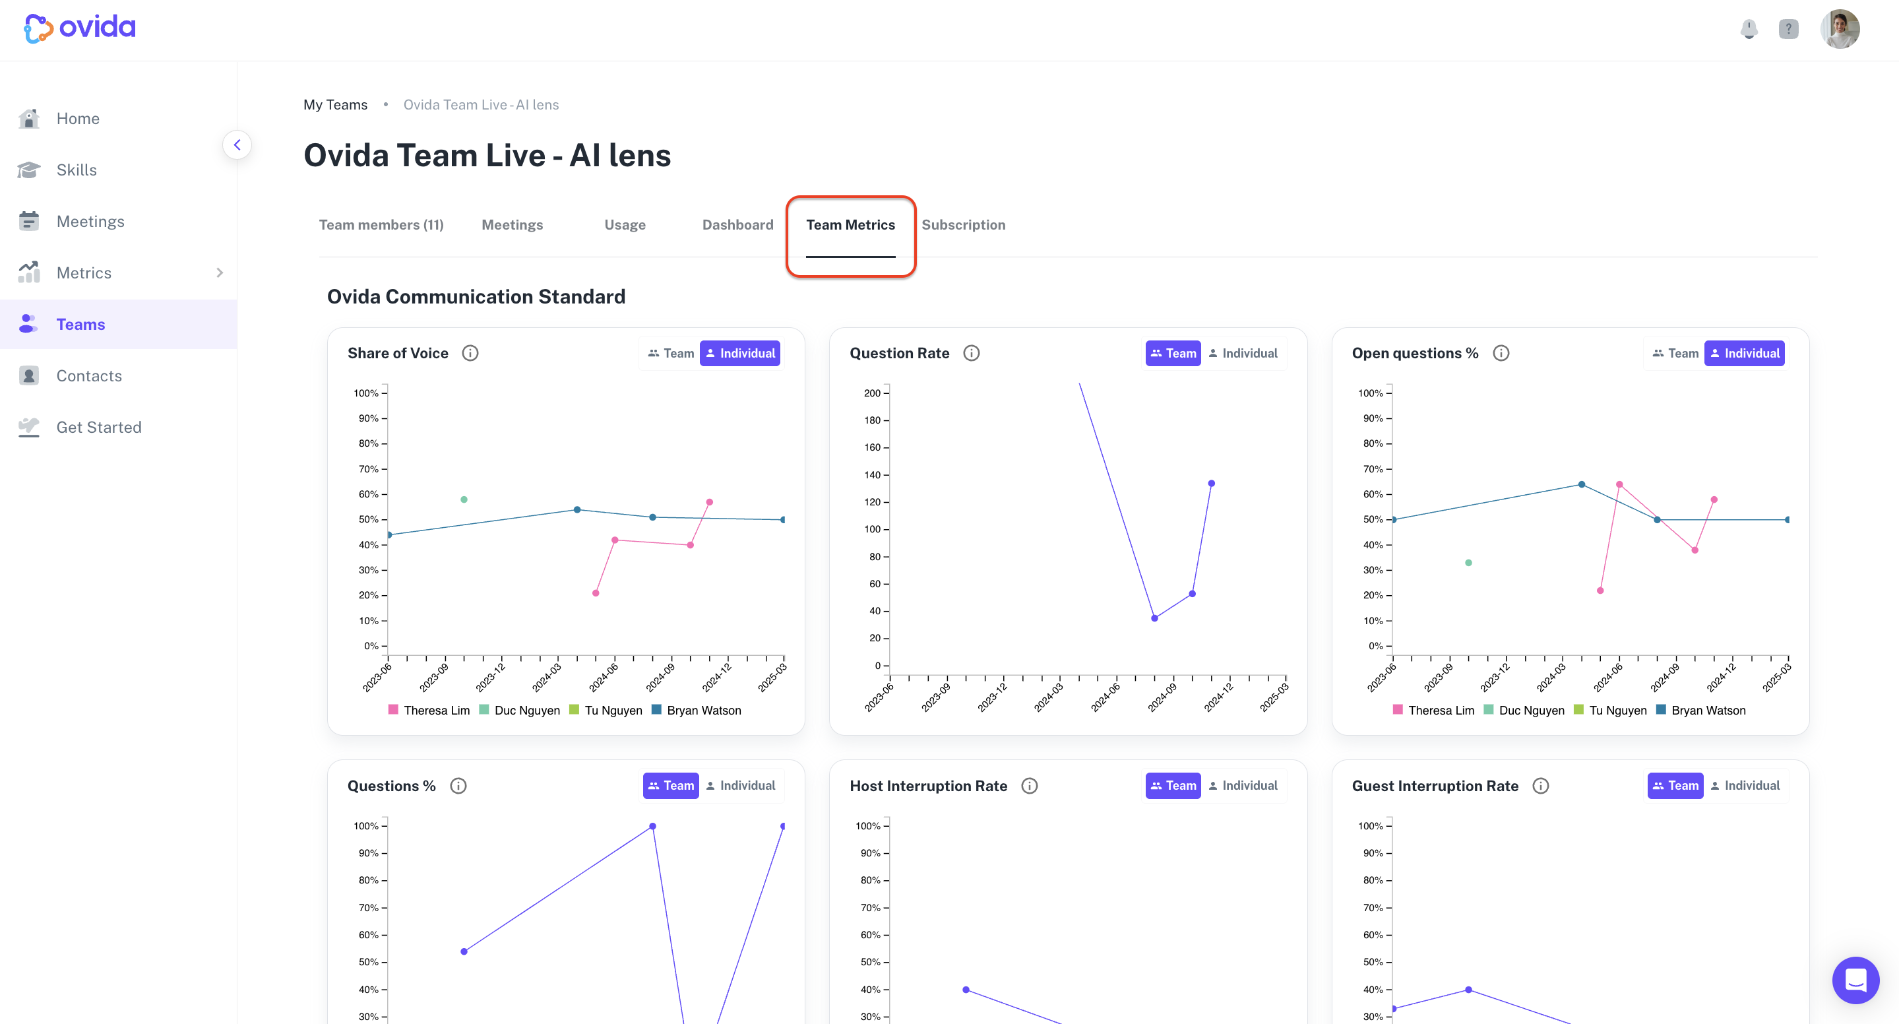Open the user profile avatar
The height and width of the screenshot is (1024, 1899).
pos(1840,29)
